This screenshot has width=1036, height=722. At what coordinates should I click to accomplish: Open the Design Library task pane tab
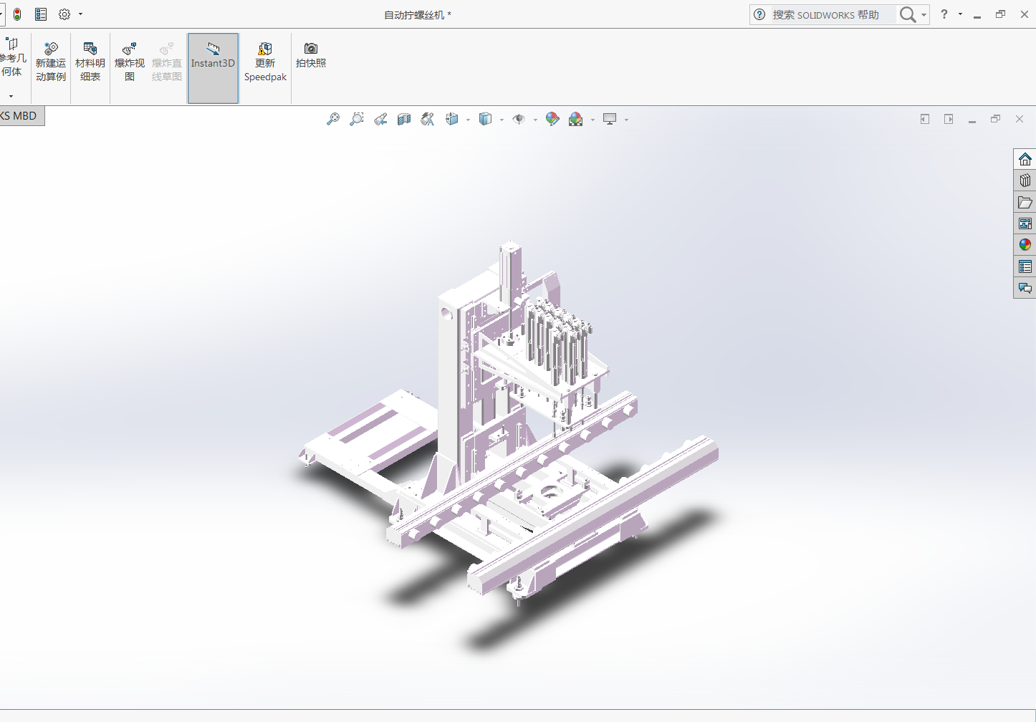(1025, 180)
